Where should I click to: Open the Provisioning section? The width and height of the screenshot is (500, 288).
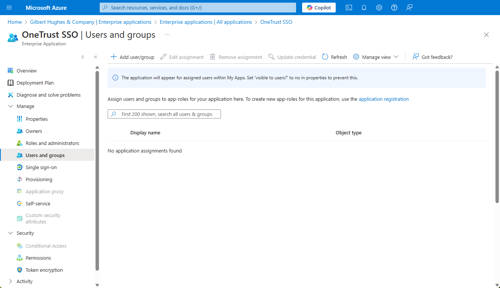40,179
